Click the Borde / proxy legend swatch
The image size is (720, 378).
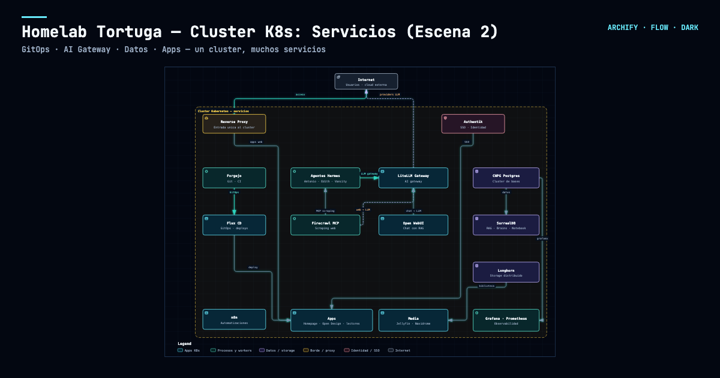306,350
